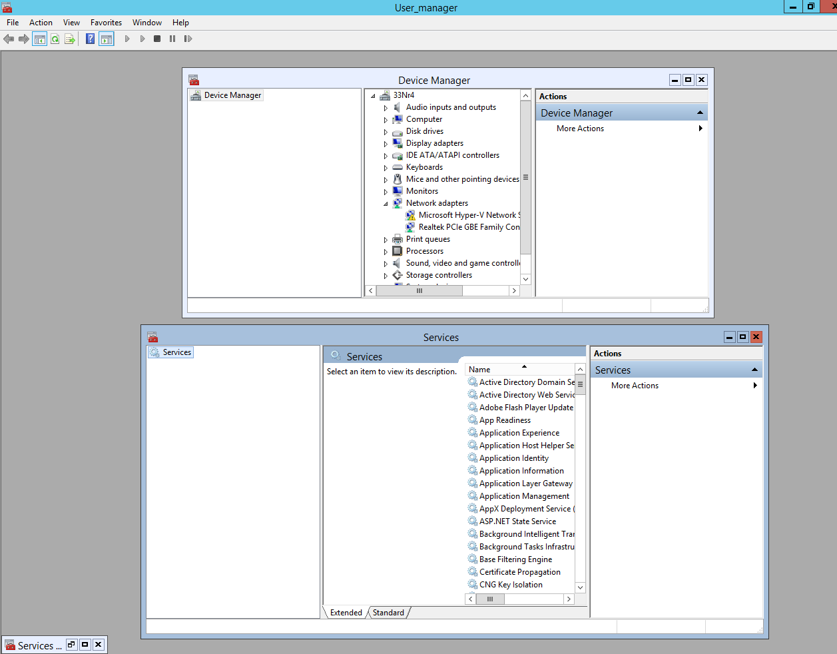Click the Keyboards device icon
The image size is (837, 654).
tap(398, 167)
